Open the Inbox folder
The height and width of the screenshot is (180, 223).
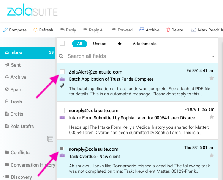point(27,53)
